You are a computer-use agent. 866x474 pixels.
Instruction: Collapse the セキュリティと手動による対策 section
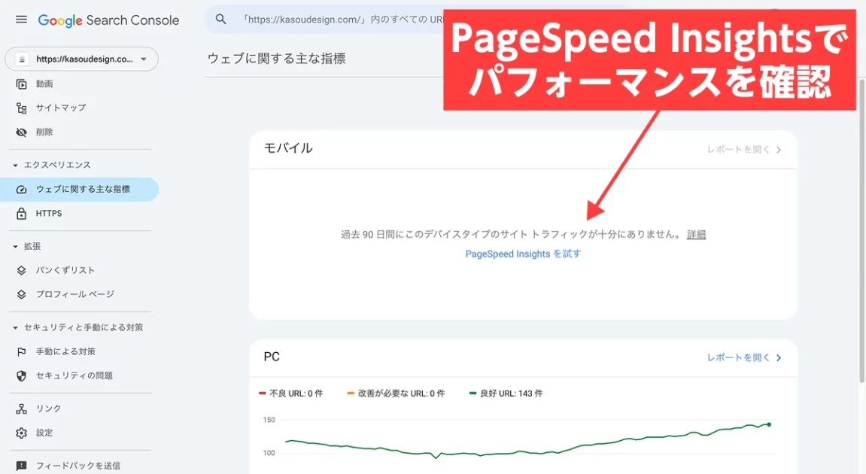tap(15, 328)
